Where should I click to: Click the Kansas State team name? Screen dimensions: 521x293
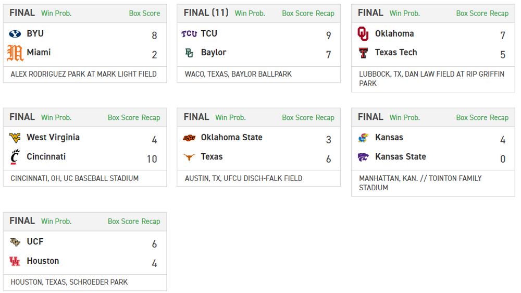click(x=400, y=156)
